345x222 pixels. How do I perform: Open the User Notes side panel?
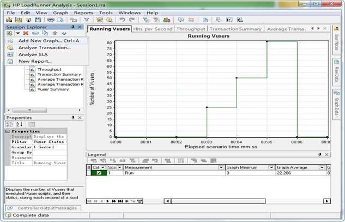[336, 40]
